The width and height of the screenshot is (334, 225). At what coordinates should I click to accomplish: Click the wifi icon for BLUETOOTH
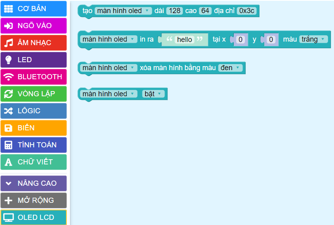[8, 77]
